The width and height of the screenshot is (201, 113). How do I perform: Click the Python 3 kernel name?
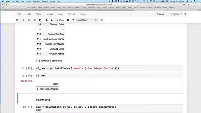point(177,14)
